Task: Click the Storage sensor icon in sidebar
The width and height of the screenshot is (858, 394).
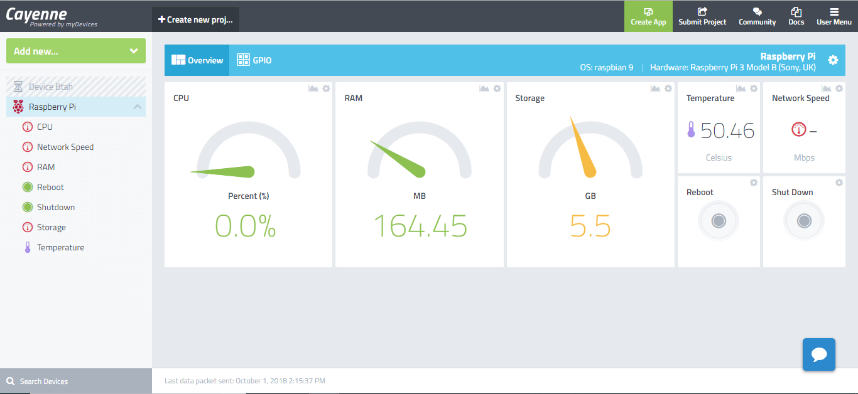Action: [x=28, y=227]
